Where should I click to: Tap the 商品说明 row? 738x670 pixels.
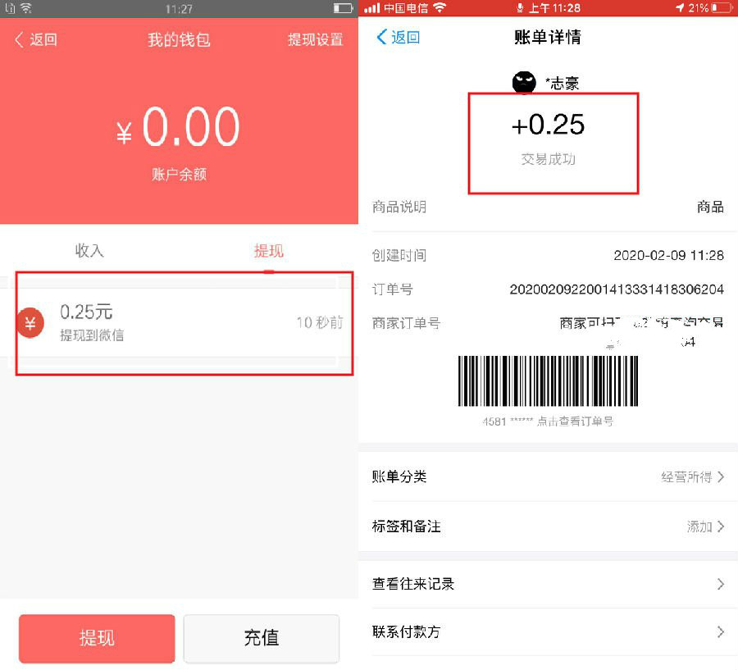548,207
